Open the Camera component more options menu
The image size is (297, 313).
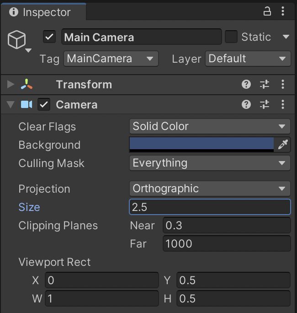point(283,105)
